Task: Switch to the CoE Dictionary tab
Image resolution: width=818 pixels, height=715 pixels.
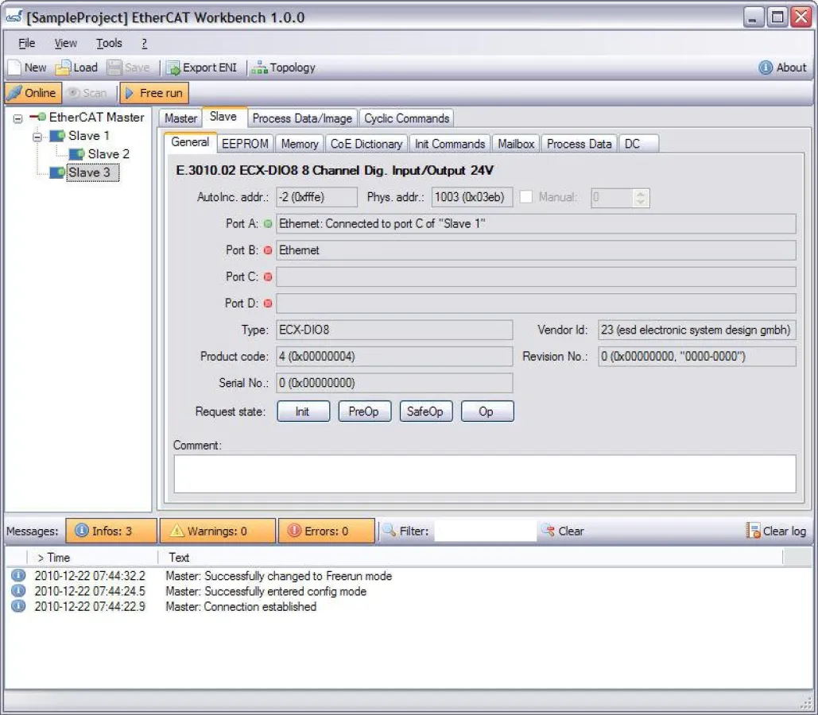Action: (x=366, y=144)
